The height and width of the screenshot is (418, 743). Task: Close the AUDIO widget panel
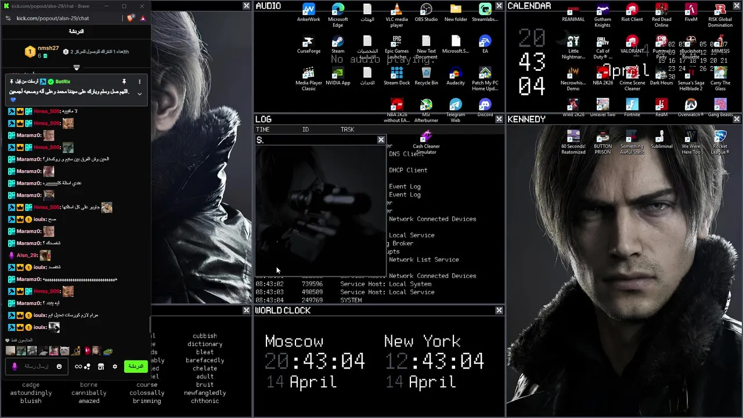point(499,6)
